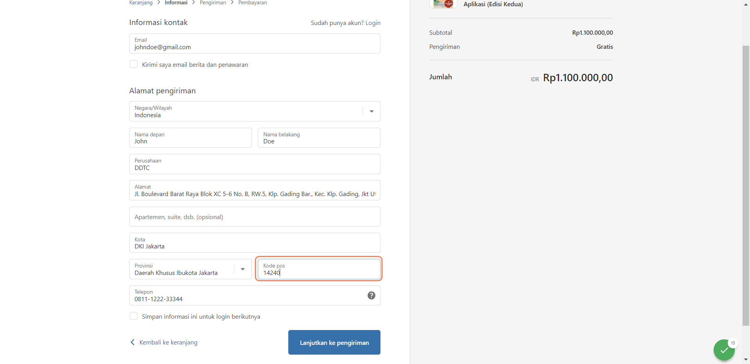Click the Kota field
The image size is (750, 364).
click(255, 243)
